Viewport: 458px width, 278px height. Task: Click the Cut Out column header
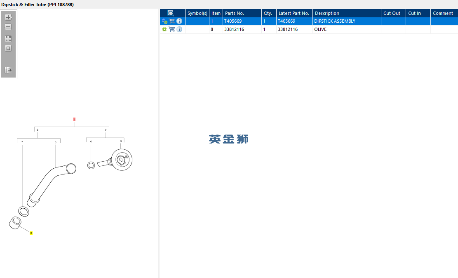pyautogui.click(x=393, y=13)
